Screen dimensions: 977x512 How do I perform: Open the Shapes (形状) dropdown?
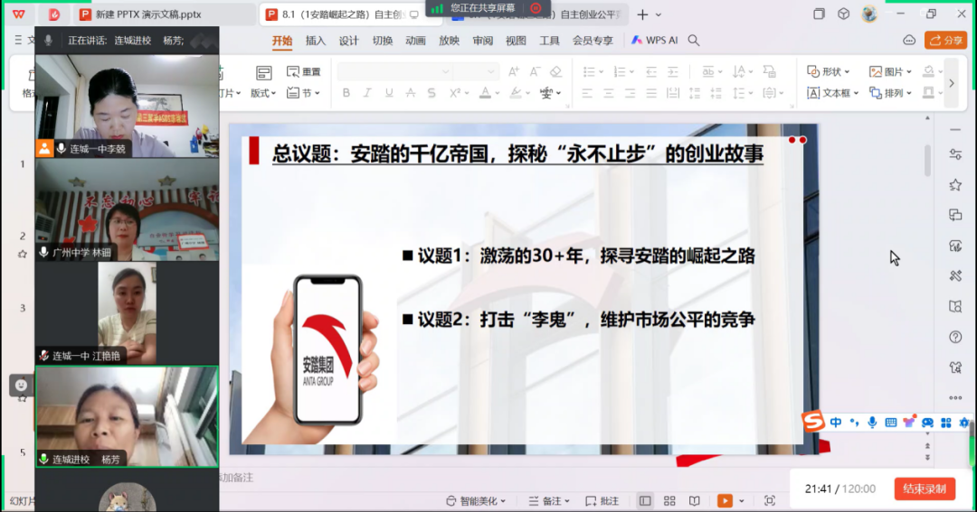click(x=828, y=71)
